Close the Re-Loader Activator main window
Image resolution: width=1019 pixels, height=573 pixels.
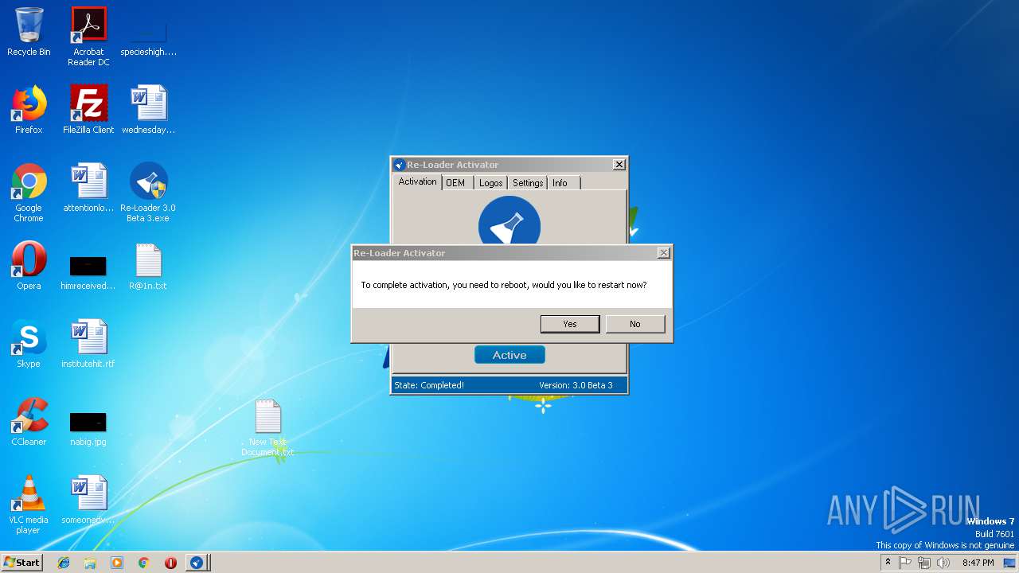[619, 165]
